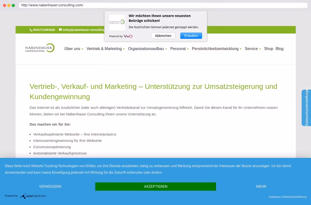311x205 pixels.
Task: Click the paragraph starting 'Das Internet ist als zusätzlicher'
Action: [x=154, y=111]
